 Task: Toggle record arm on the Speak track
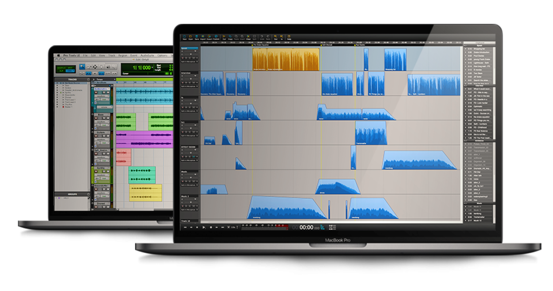[183, 58]
